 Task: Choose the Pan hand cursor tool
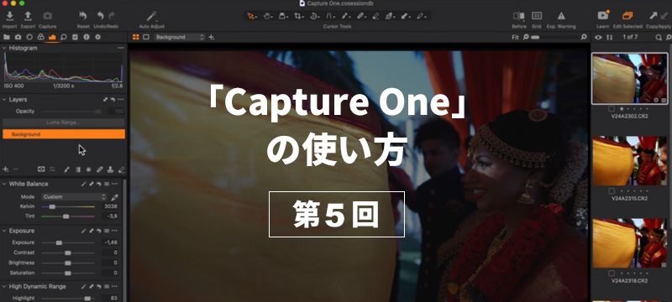pos(267,16)
